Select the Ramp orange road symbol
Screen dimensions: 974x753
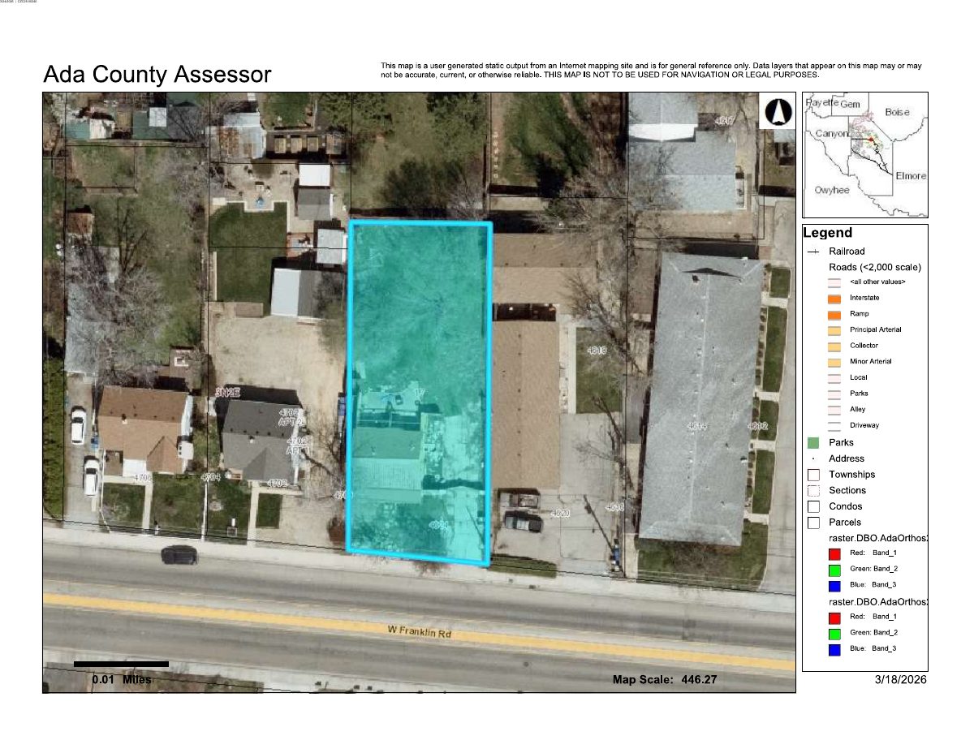[x=835, y=314]
